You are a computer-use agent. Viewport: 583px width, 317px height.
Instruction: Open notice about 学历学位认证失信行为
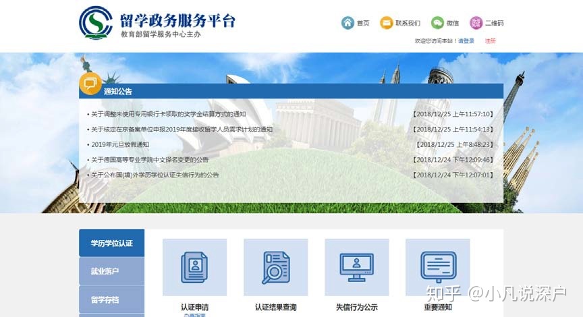point(155,175)
